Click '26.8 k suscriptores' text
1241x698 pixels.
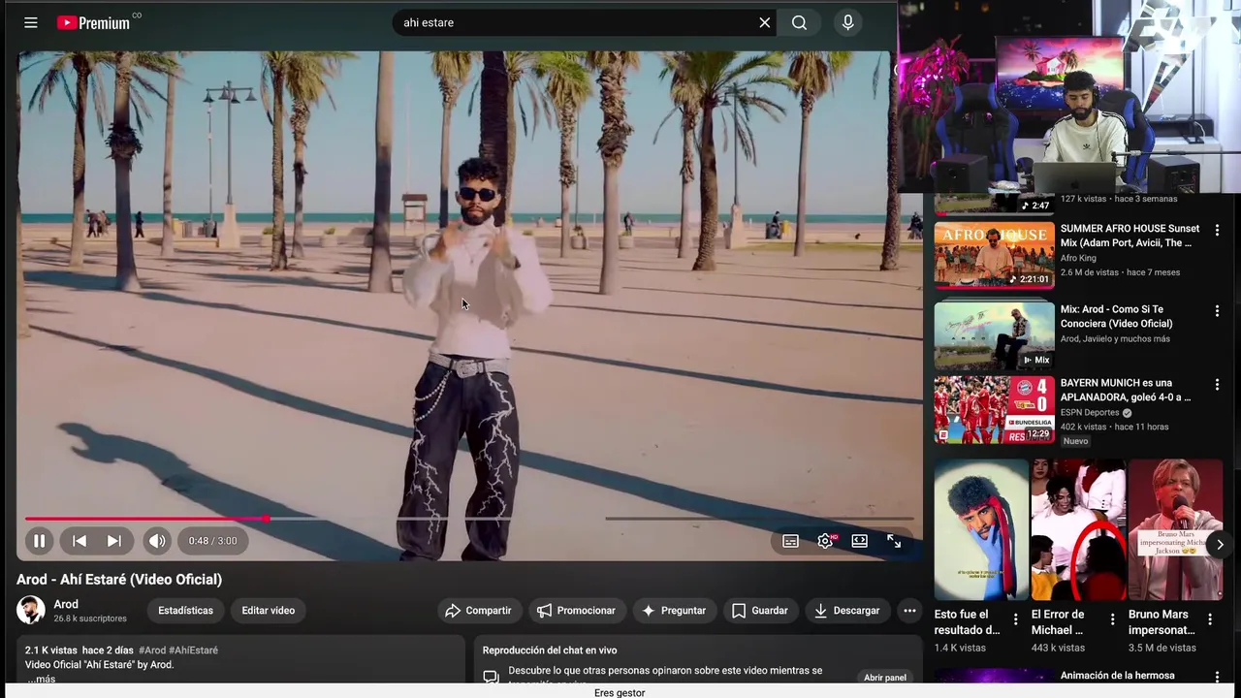[90, 619]
